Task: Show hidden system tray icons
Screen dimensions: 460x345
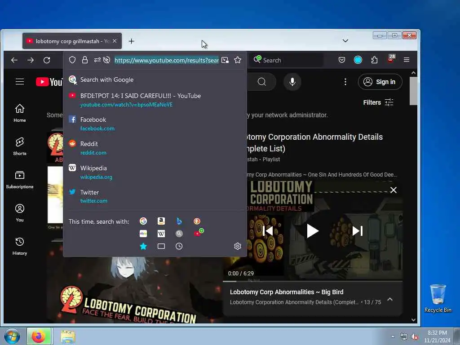Action: pyautogui.click(x=393, y=336)
